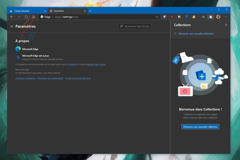Open the user profile avatar icon

pyautogui.click(x=218, y=17)
